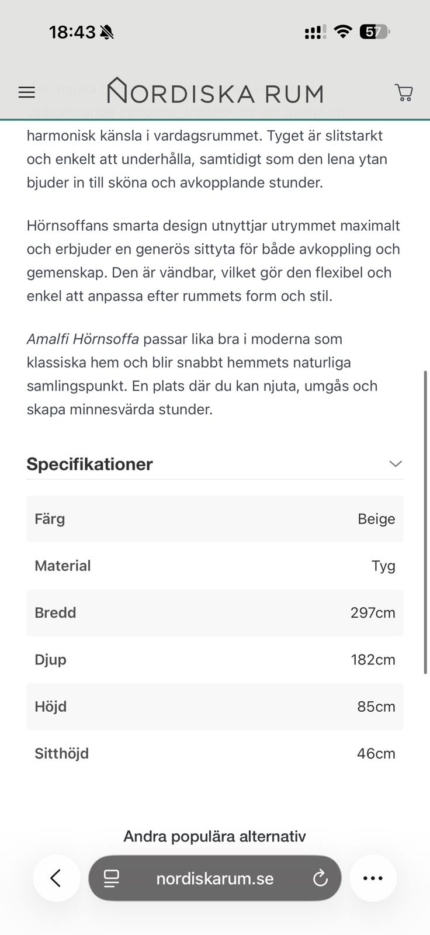Tap the Material Tyg row

pos(215,566)
